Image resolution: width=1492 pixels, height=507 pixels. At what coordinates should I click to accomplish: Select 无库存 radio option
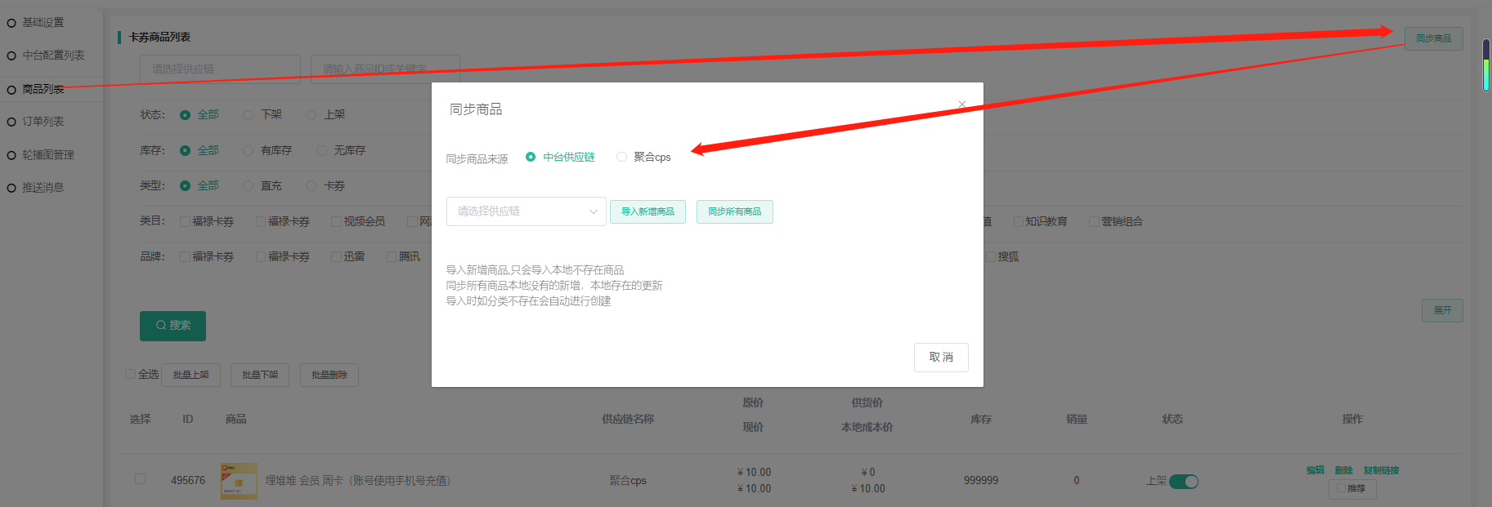(341, 150)
